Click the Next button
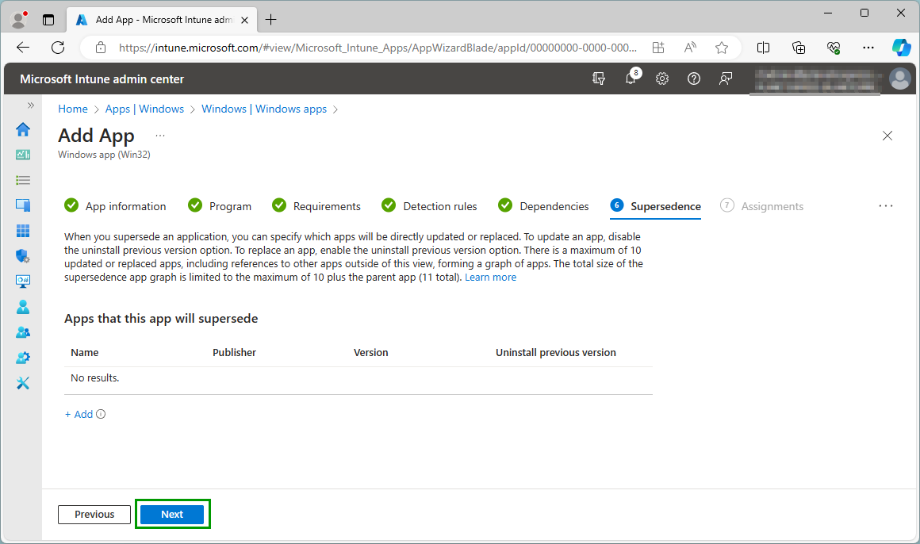This screenshot has width=920, height=544. coord(172,515)
